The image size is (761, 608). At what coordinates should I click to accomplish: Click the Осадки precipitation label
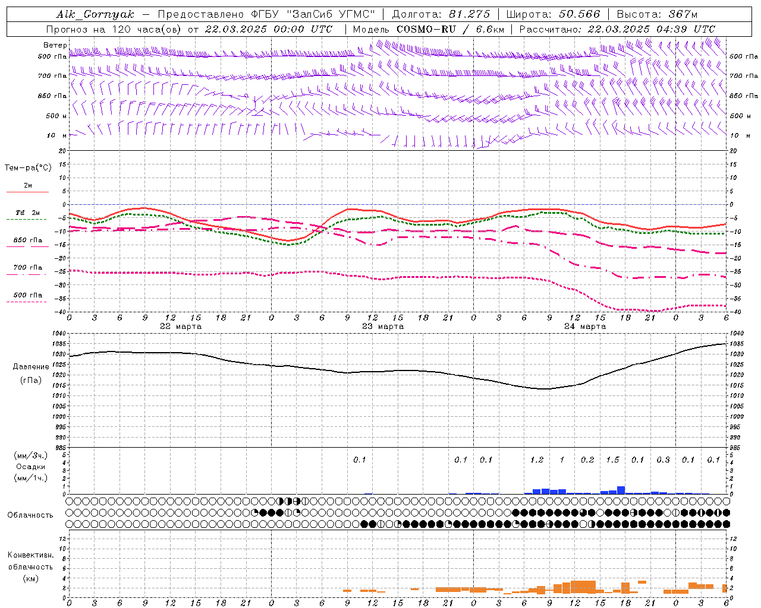[31, 467]
